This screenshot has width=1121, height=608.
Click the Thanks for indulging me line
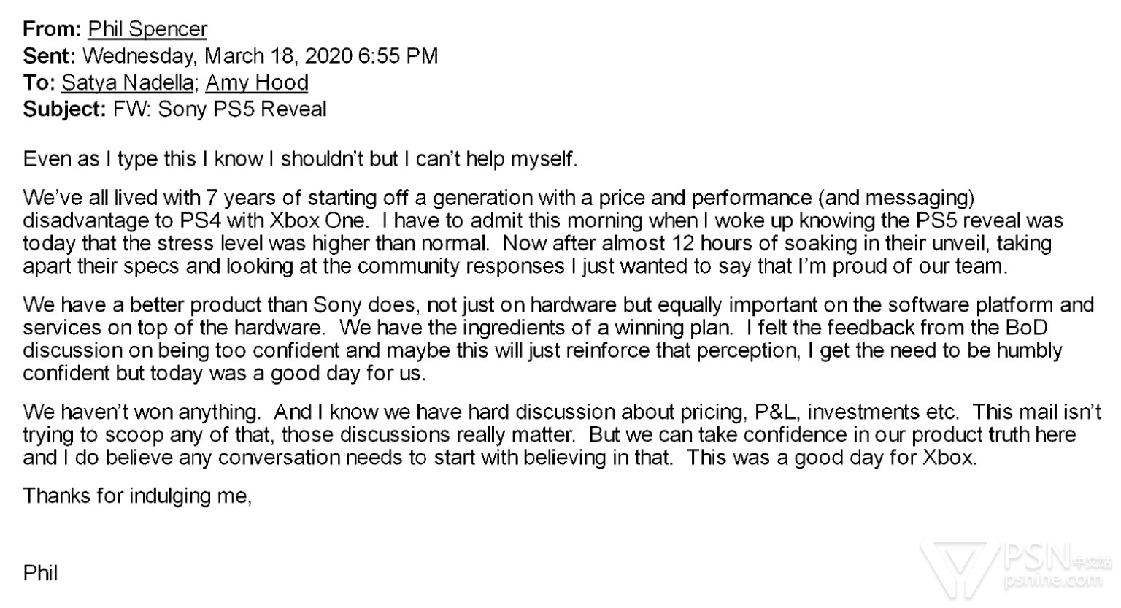(x=137, y=496)
